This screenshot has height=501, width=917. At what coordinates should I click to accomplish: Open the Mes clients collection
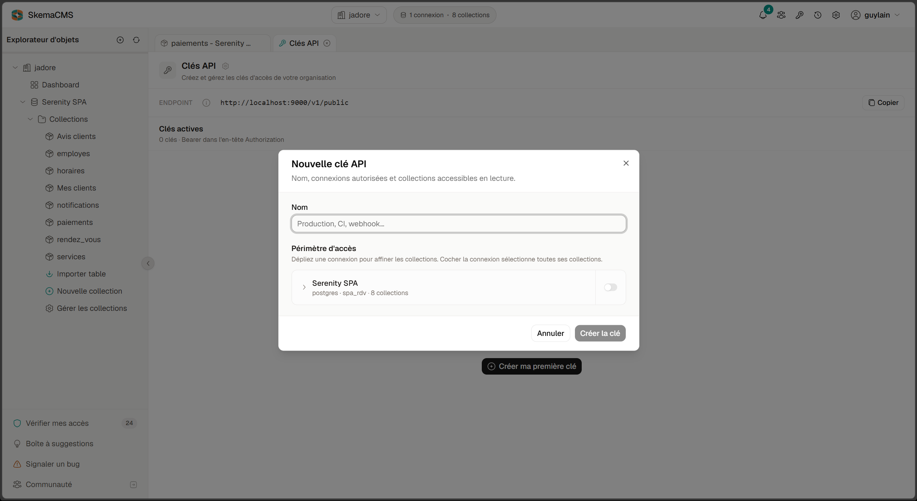click(76, 188)
